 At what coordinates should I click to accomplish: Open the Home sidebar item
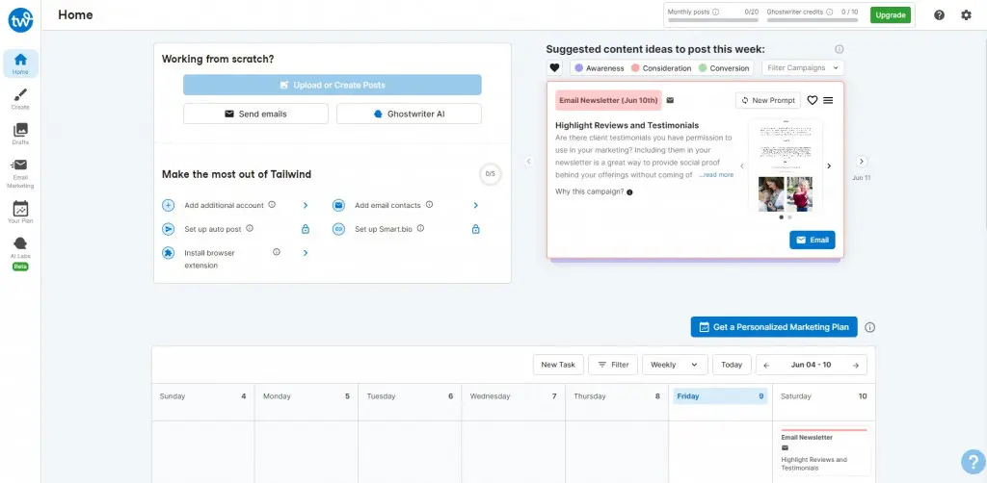tap(20, 64)
